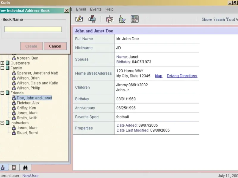
Task: Click the Create button in dialog
Action: (32, 46)
